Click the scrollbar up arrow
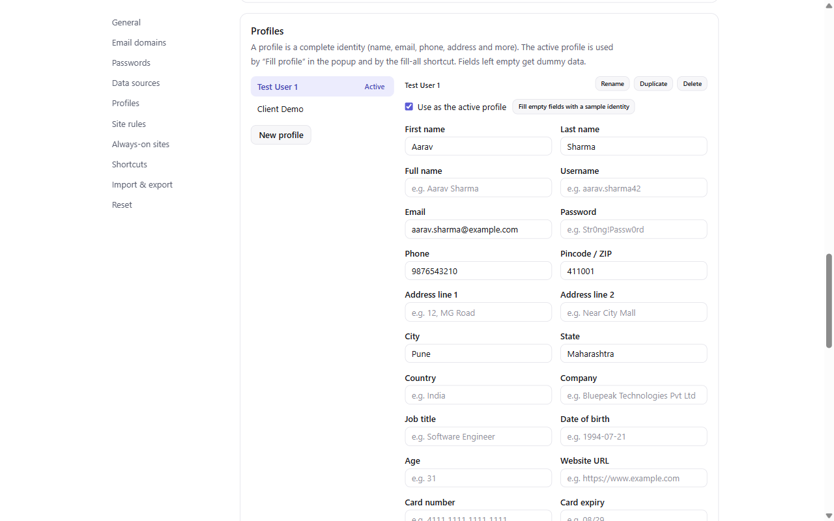Viewport: 834px width, 521px height. 829,5
